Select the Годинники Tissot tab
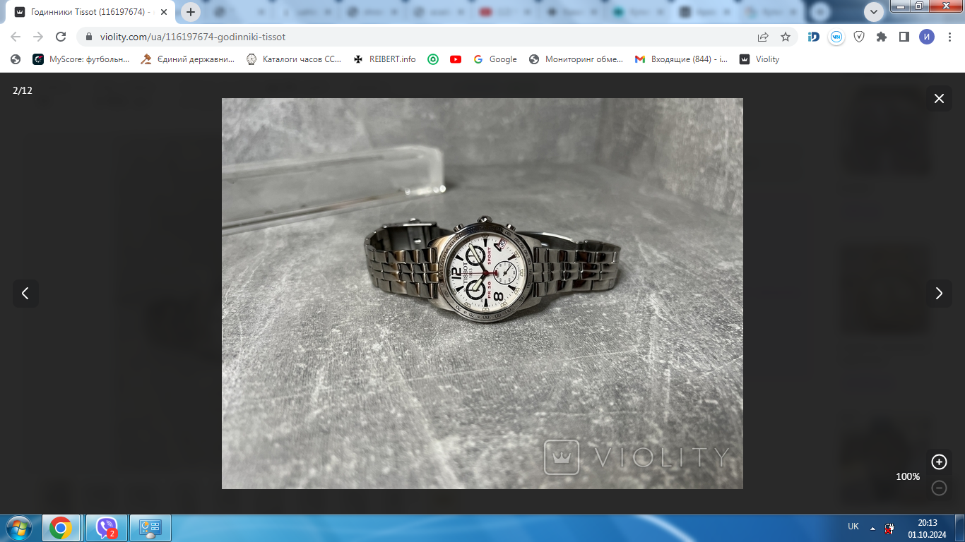Screen dimensions: 965x542 [90, 12]
